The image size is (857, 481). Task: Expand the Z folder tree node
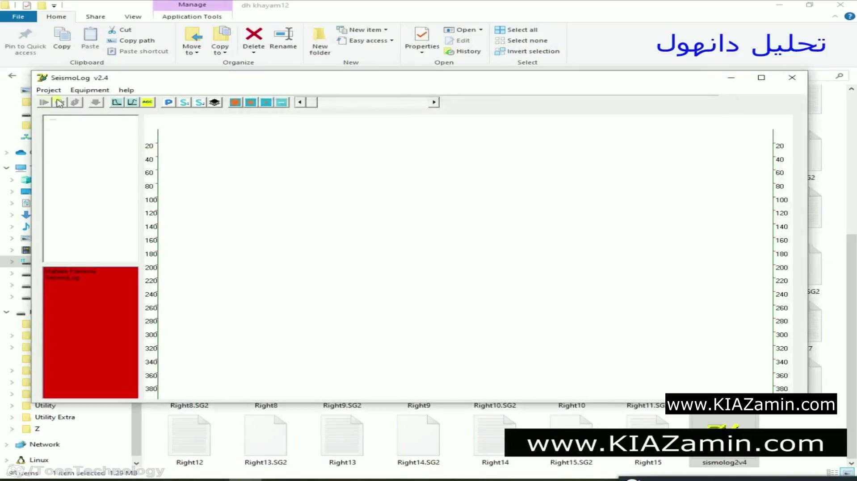pyautogui.click(x=12, y=429)
